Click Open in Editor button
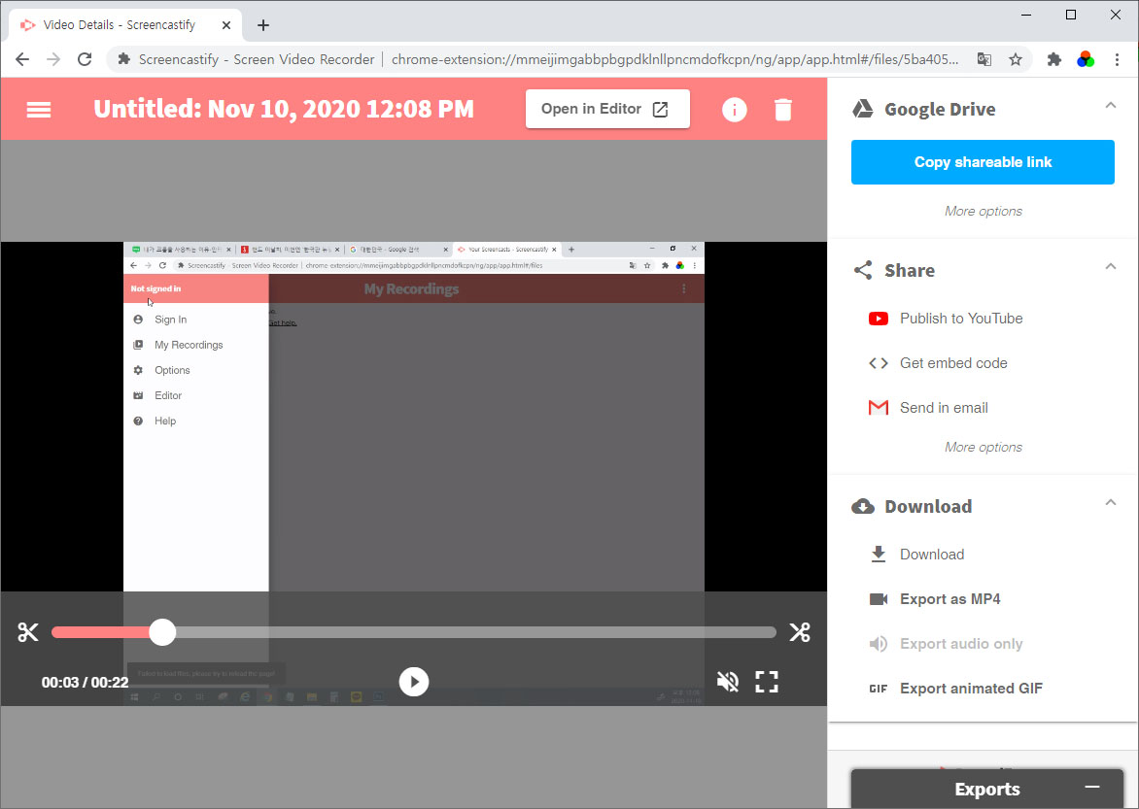The width and height of the screenshot is (1139, 809). 607,109
